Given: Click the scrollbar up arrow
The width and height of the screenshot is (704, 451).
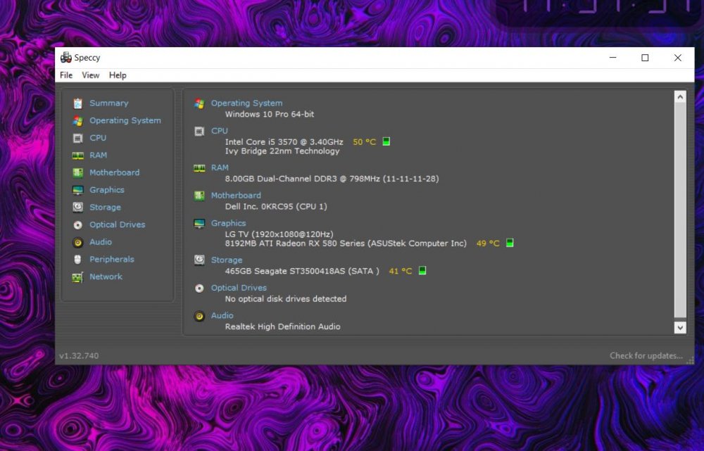Looking at the screenshot, I should [680, 97].
